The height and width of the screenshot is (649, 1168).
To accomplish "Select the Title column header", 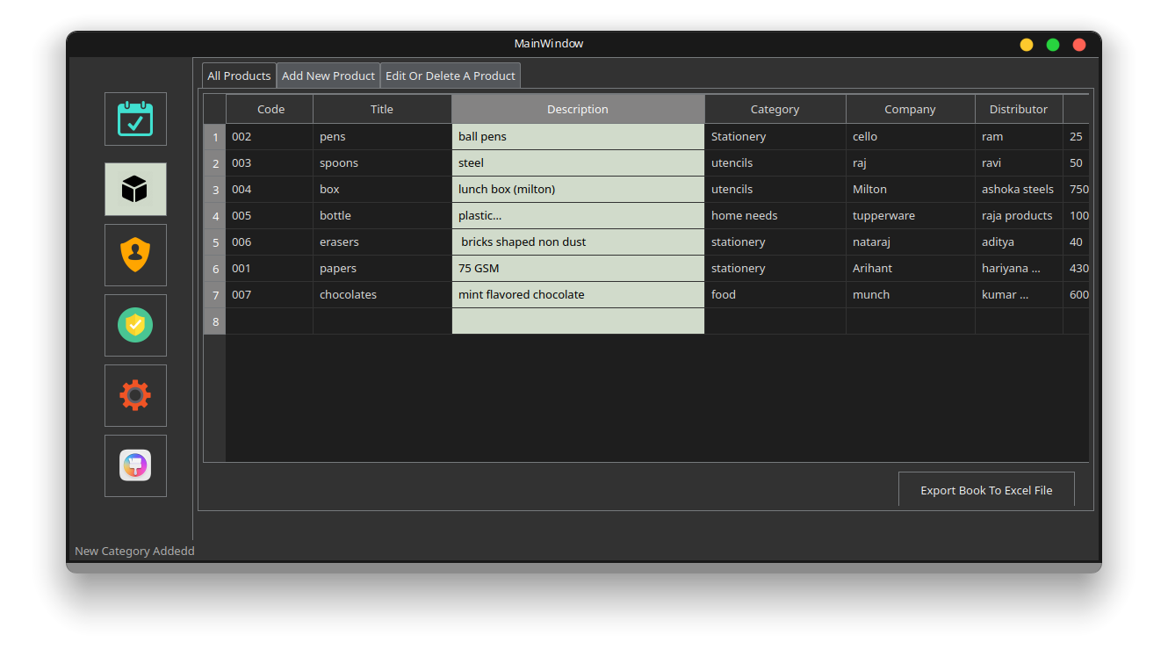I will click(382, 109).
